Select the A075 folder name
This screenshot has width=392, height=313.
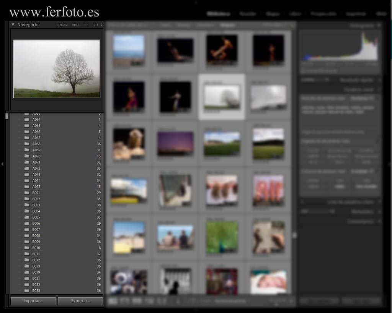tap(36, 187)
